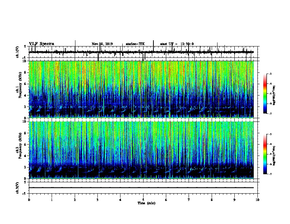The height and width of the screenshot is (224, 290).
Task: Select the ch.2 'Frequency (kHz)' axis label
Action: click(20, 146)
